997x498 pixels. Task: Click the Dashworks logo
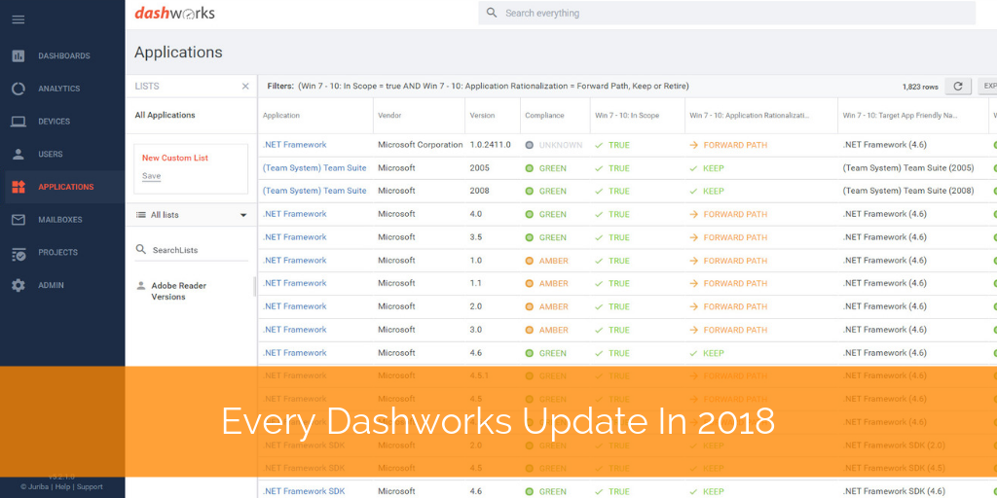[x=174, y=13]
